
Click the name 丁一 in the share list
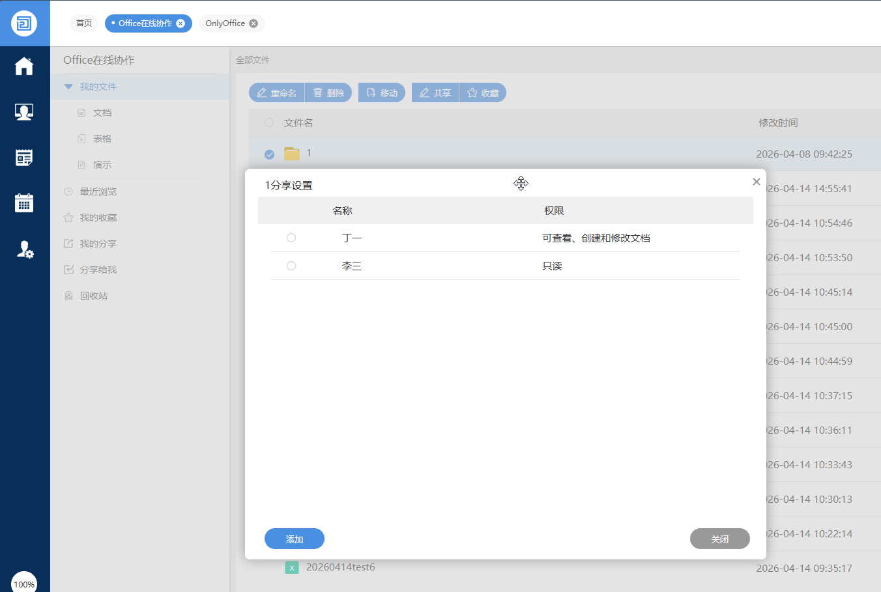(352, 238)
